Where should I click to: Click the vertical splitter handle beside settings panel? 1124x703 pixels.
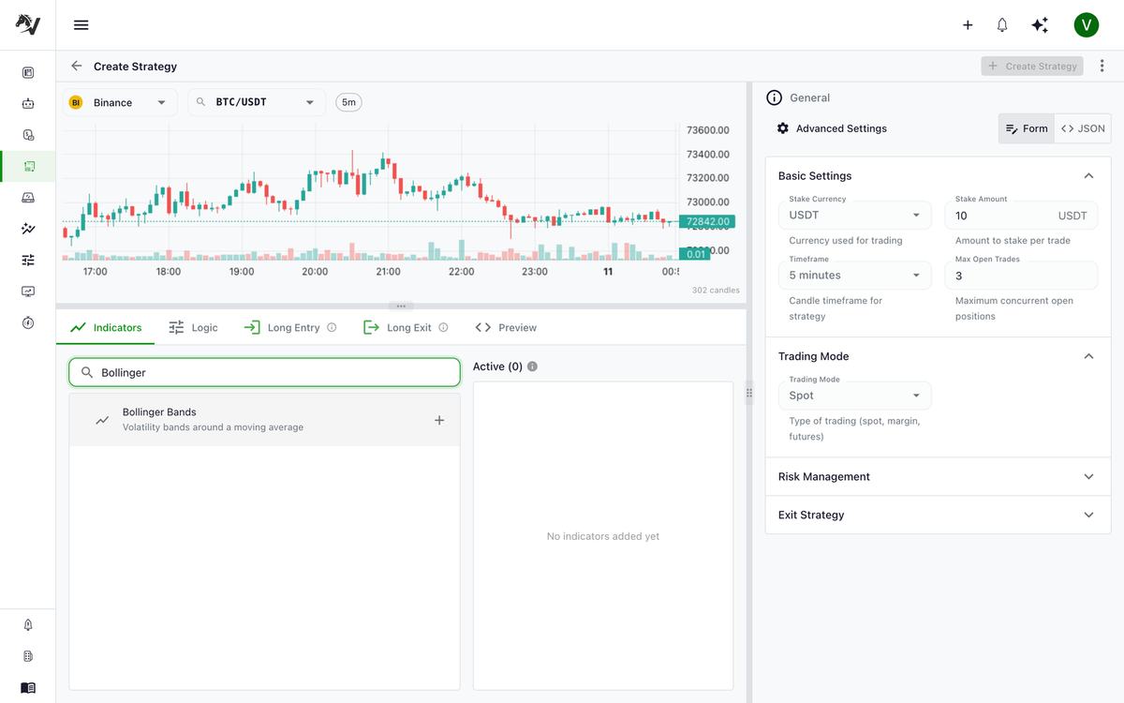(749, 394)
